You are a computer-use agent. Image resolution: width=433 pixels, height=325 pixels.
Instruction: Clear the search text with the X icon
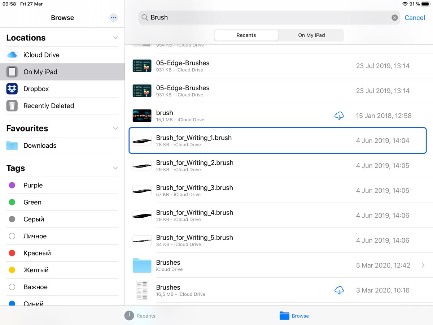pyautogui.click(x=394, y=17)
